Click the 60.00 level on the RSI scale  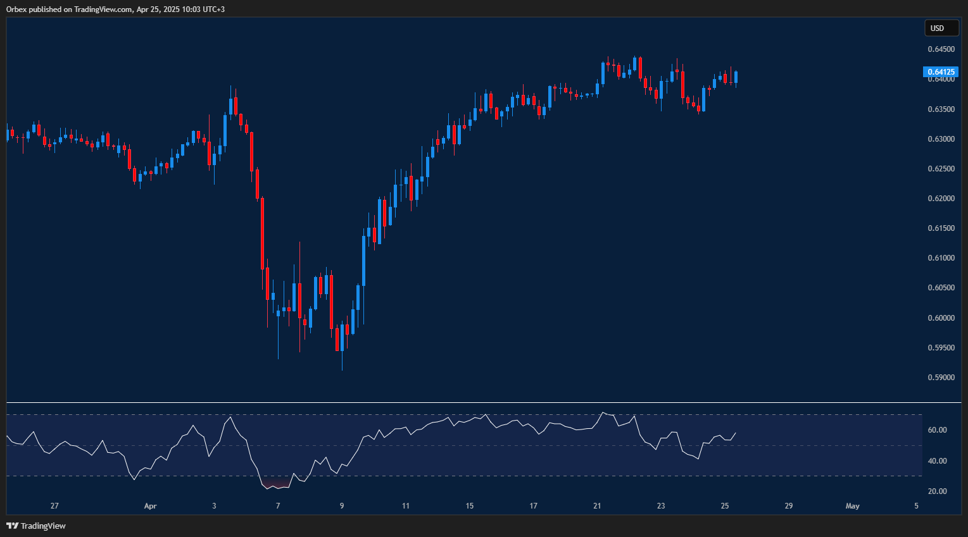point(939,429)
